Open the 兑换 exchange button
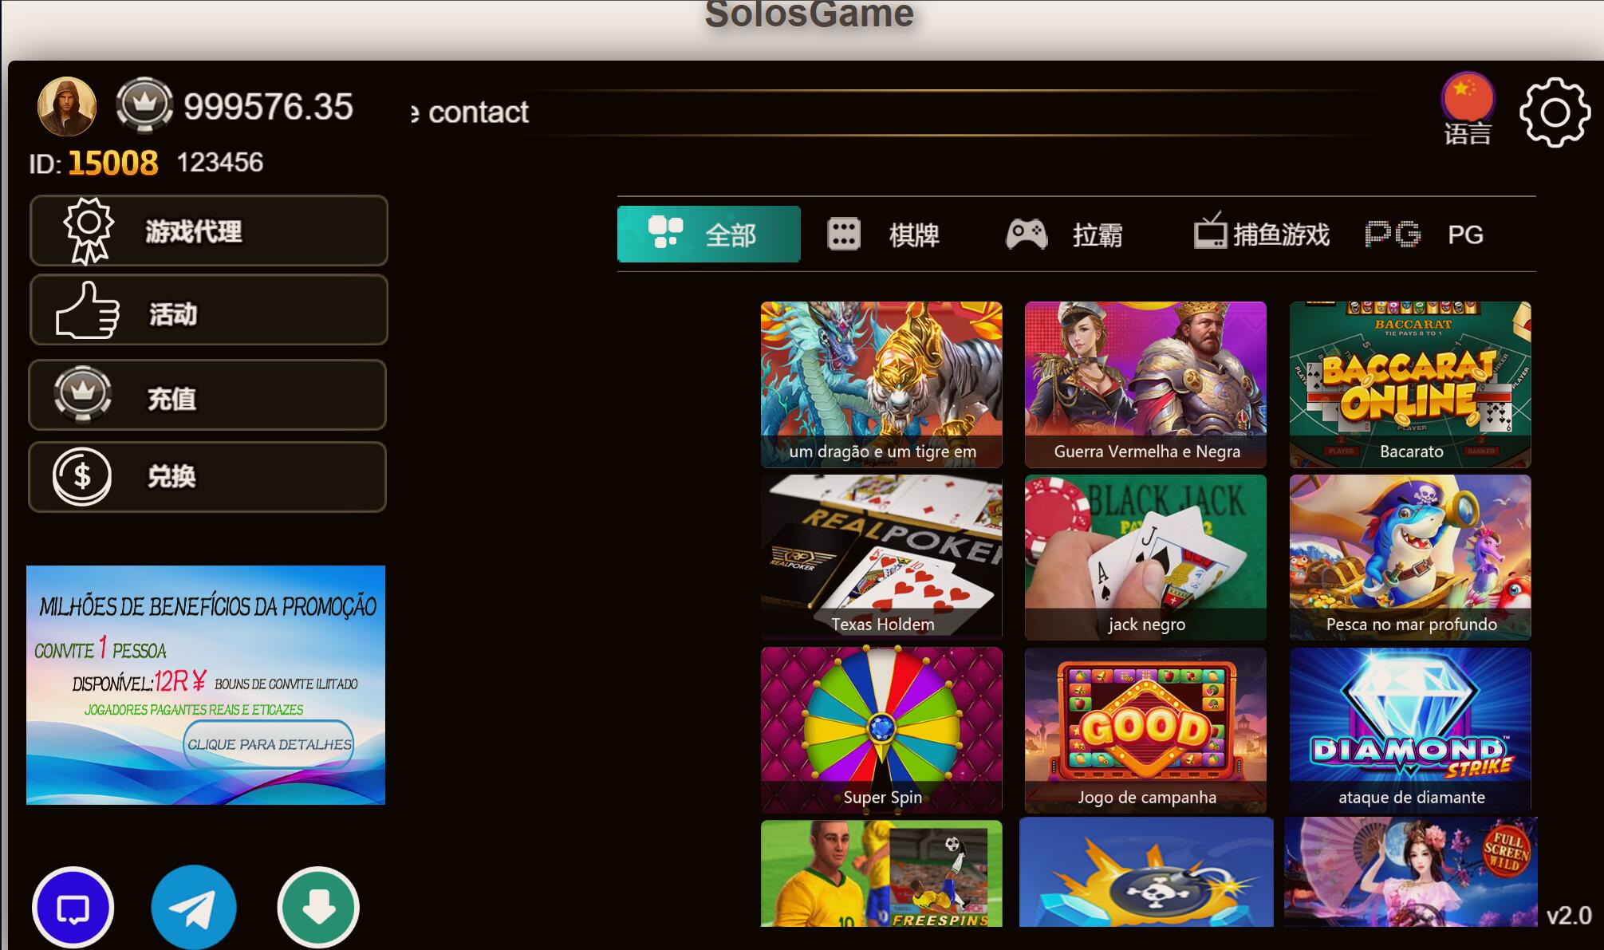 (x=207, y=477)
